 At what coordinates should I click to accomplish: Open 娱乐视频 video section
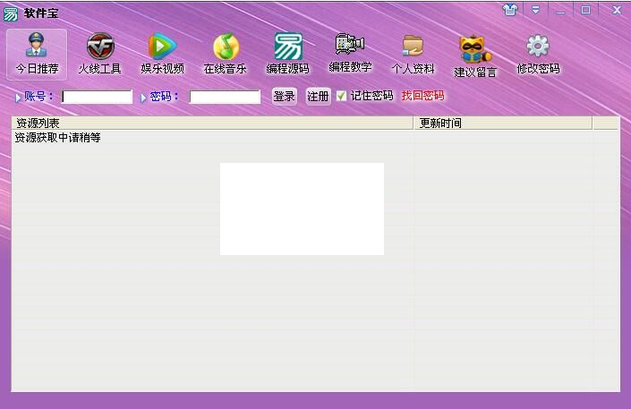click(163, 55)
